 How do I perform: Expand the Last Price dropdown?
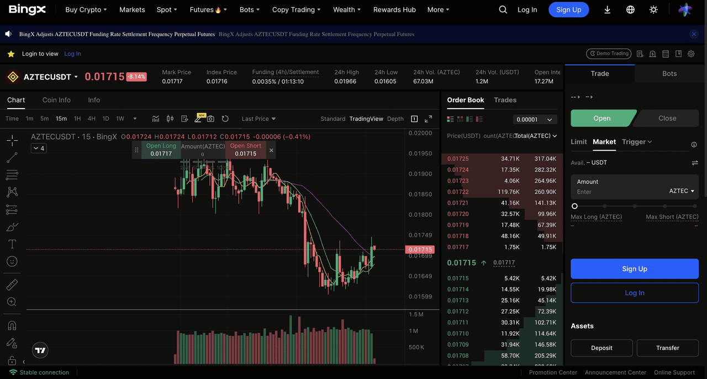click(258, 119)
